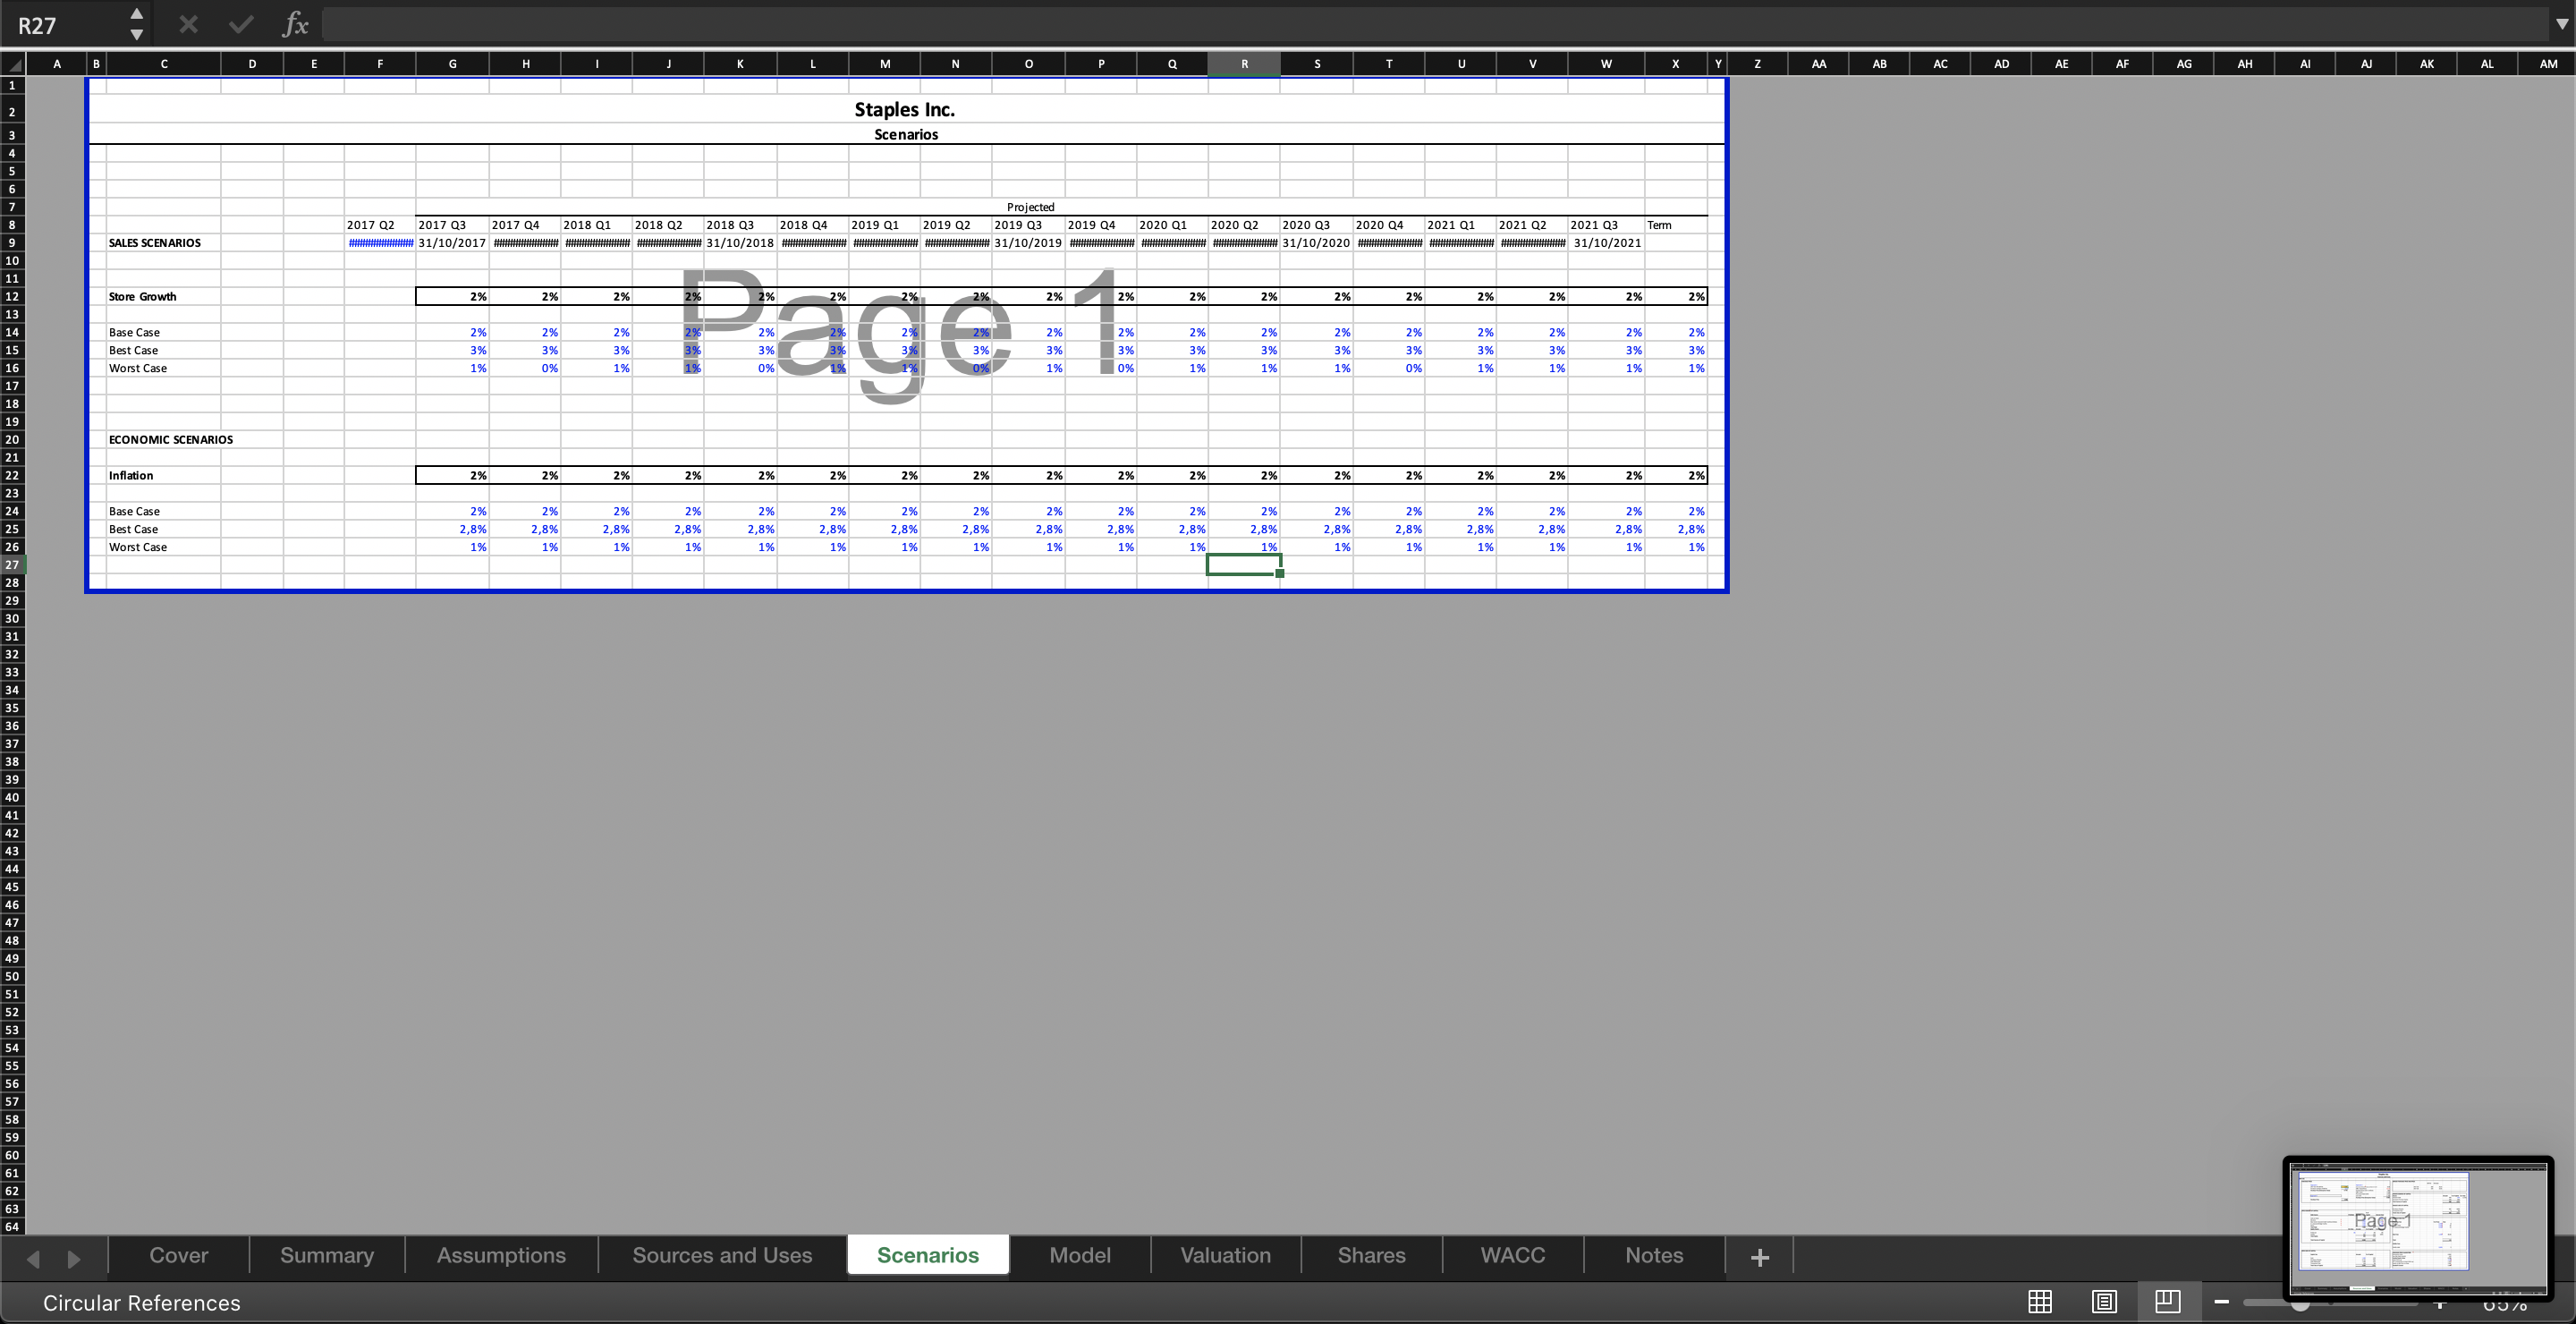The image size is (2576, 1324).
Task: Add a new sheet with plus button
Action: pos(1760,1257)
